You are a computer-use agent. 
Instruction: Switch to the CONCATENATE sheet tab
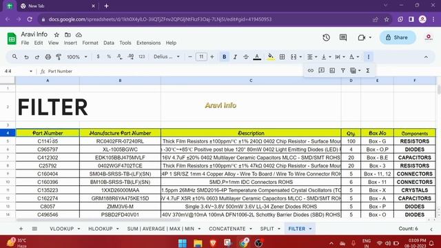[x=227, y=229]
